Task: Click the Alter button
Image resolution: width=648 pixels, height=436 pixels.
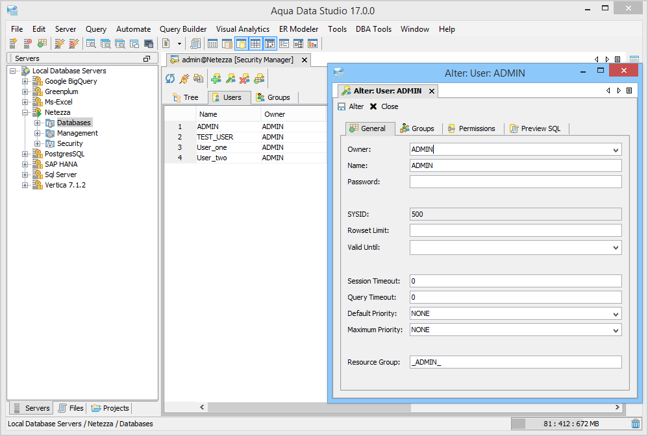Action: point(351,106)
